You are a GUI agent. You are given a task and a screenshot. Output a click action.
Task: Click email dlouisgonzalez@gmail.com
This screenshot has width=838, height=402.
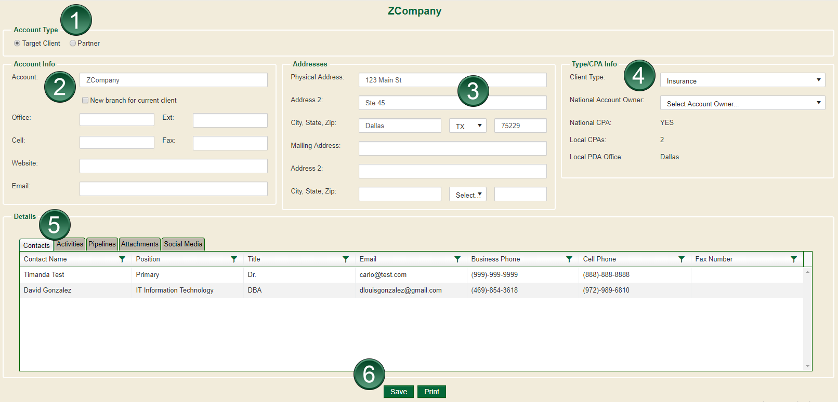pyautogui.click(x=401, y=290)
